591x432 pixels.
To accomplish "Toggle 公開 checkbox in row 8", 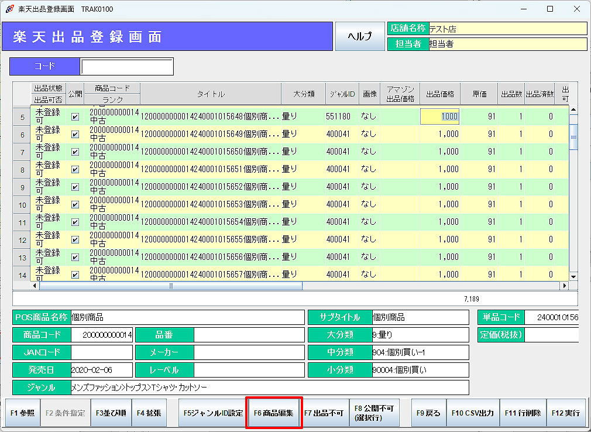I will coord(75,169).
